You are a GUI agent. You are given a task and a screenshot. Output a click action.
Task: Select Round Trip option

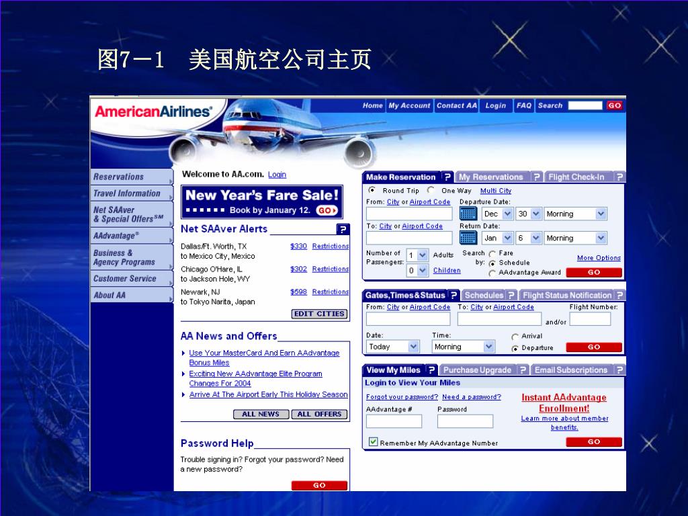tap(372, 190)
